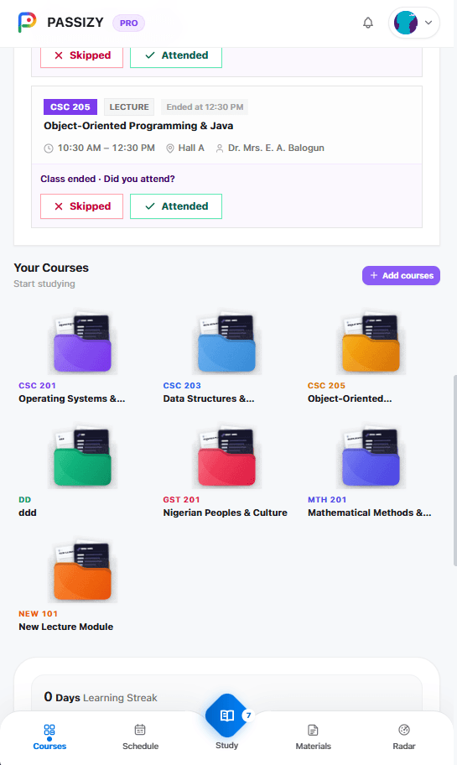Screen dimensions: 457x765
Task: Mark CSC 205 lecture as Skipped
Action: 82,206
